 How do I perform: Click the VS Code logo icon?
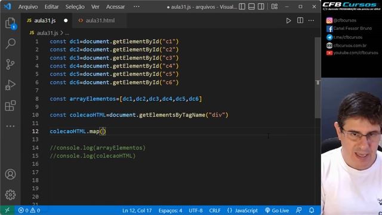click(8, 7)
